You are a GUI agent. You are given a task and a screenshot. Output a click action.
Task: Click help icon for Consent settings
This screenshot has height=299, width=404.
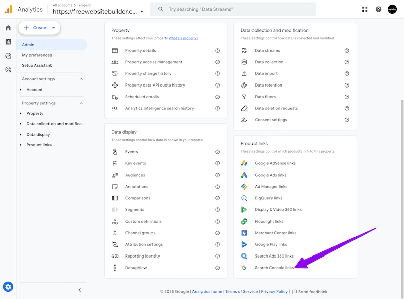pos(347,120)
